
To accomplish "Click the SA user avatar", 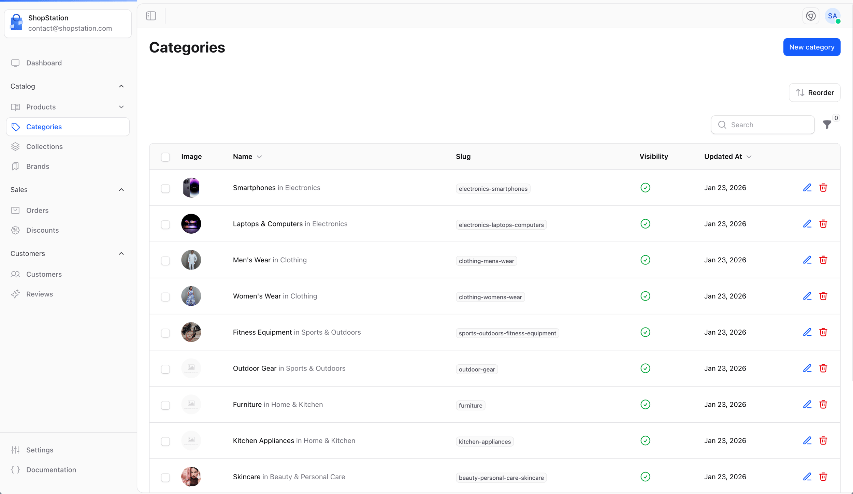I will pyautogui.click(x=833, y=16).
